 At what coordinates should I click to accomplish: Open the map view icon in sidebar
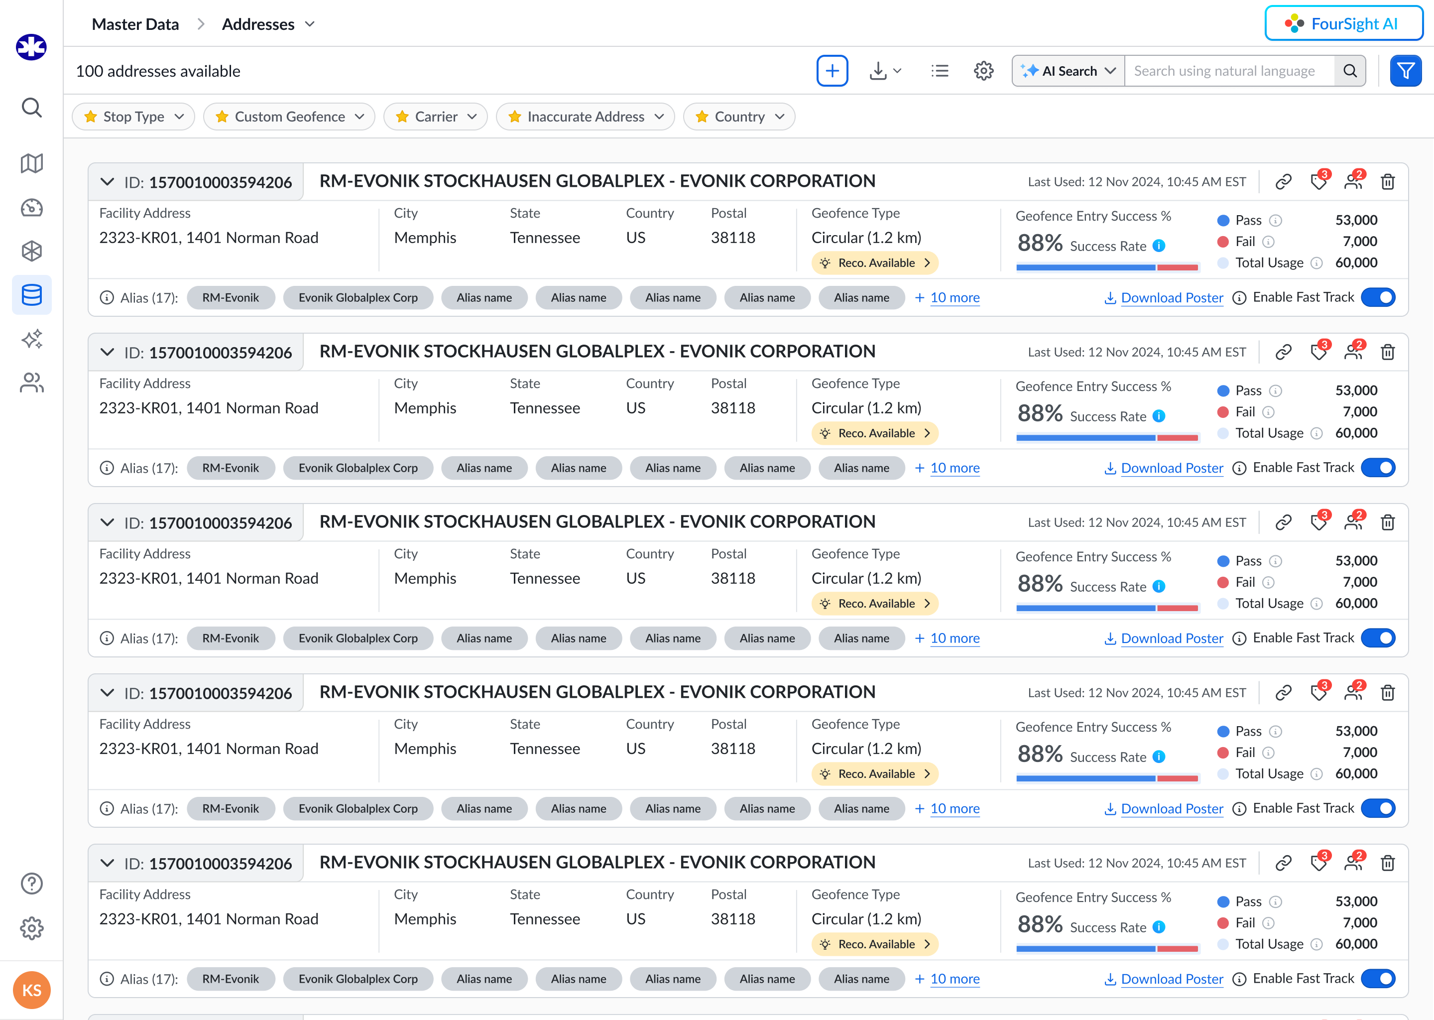coord(31,163)
